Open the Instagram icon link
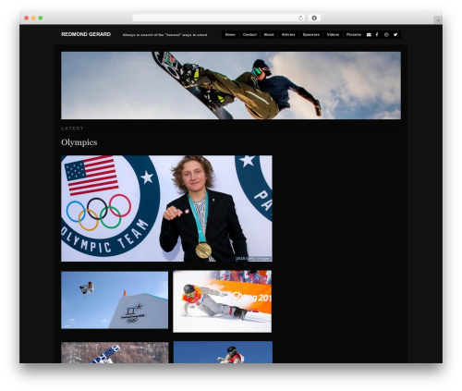Screen dimensions: 462x391 [386, 35]
